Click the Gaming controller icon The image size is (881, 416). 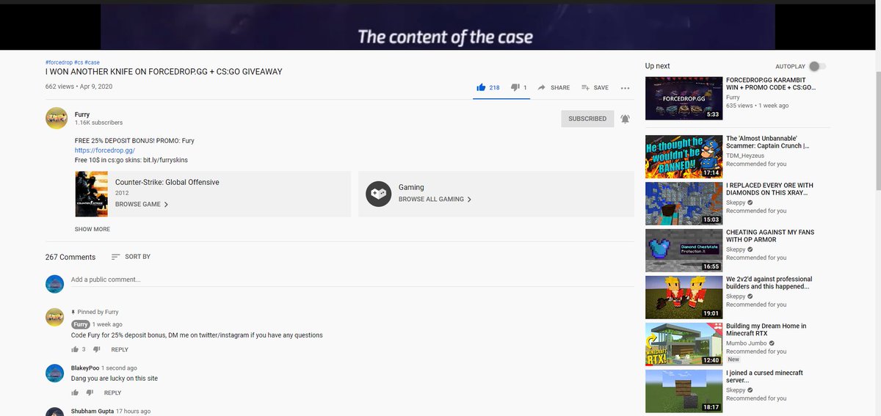[x=378, y=194]
